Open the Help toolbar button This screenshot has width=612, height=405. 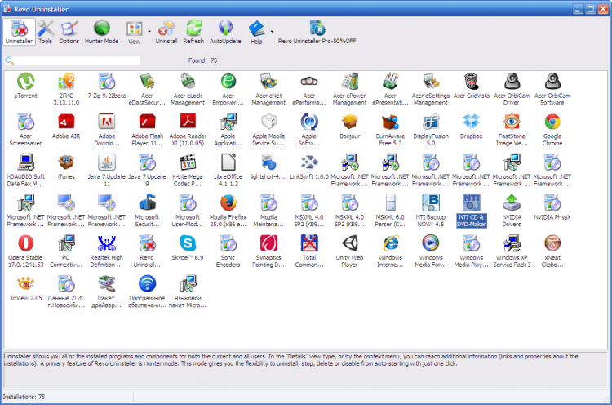click(256, 32)
